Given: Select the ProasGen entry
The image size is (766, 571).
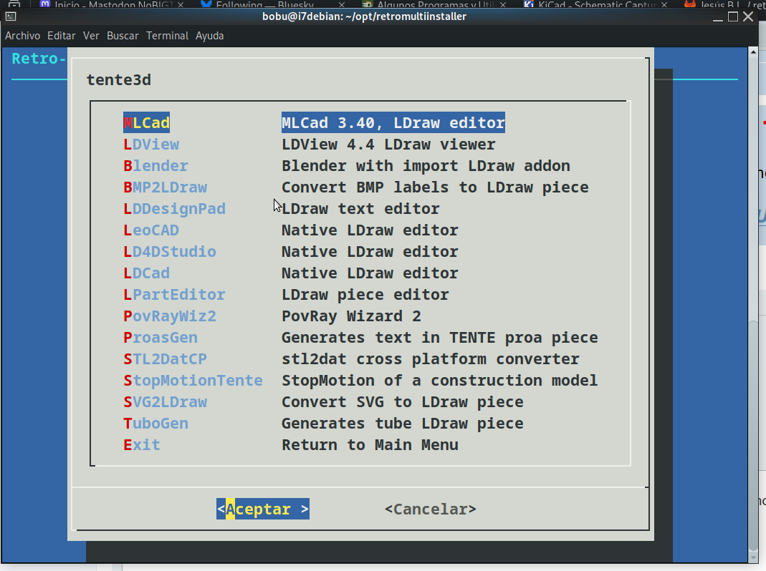Looking at the screenshot, I should (161, 338).
